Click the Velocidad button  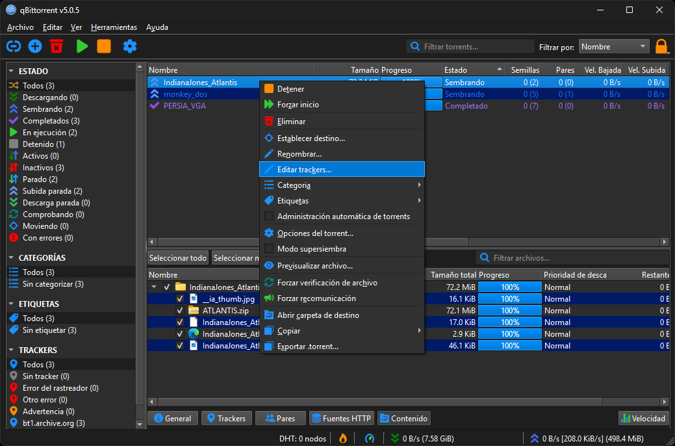[643, 419]
